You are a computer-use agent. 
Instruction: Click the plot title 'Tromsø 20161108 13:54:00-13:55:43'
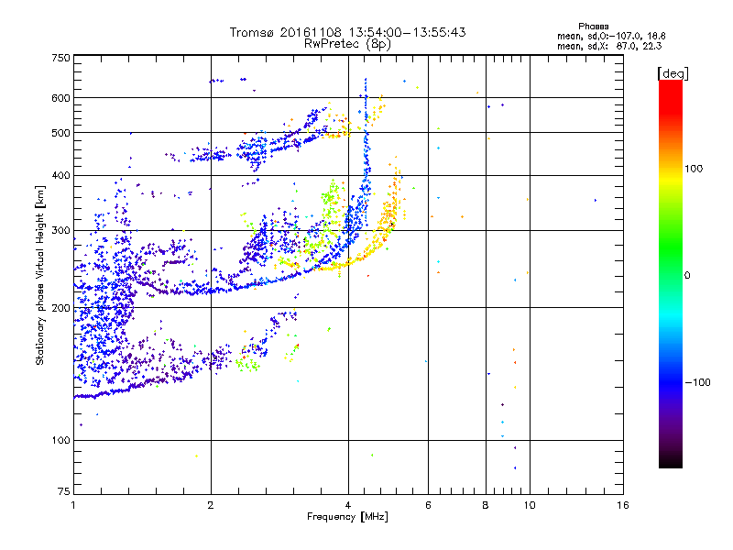347,32
